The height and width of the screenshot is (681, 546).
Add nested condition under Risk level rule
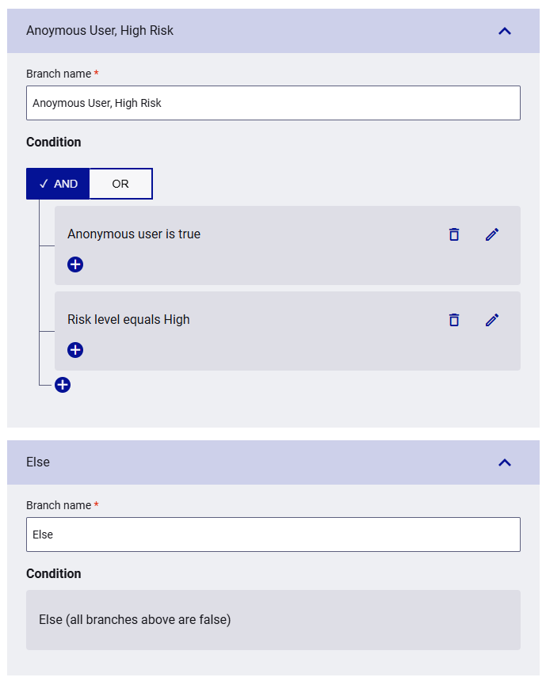point(75,350)
